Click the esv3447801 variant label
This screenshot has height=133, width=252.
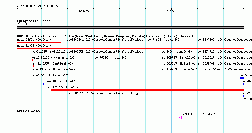pos(106,40)
